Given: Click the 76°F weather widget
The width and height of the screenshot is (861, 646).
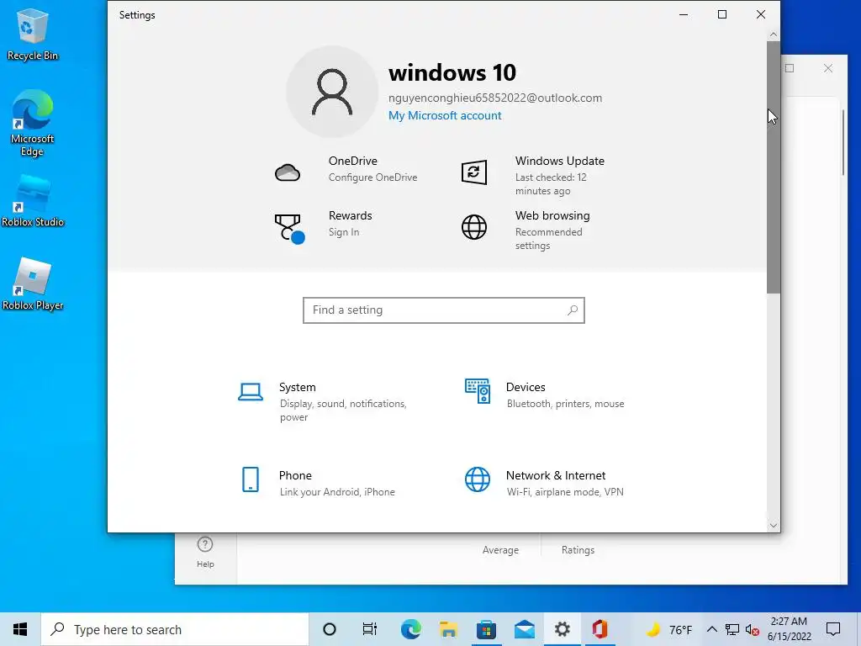Looking at the screenshot, I should [668, 630].
